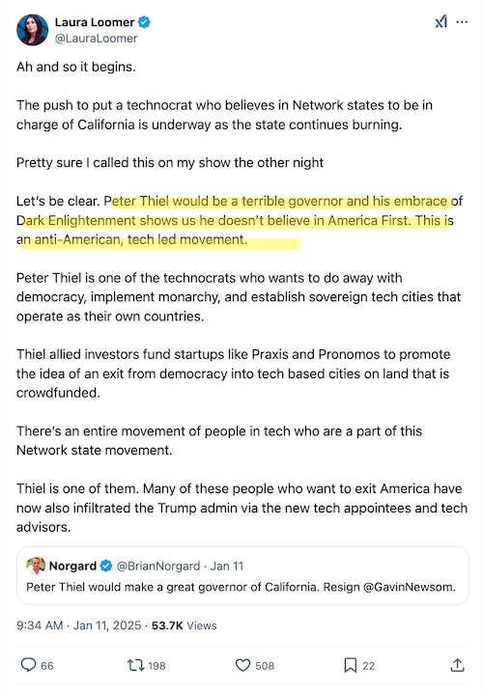The height and width of the screenshot is (691, 483).
Task: Click the @LauraLoomer handle
Action: (96, 39)
